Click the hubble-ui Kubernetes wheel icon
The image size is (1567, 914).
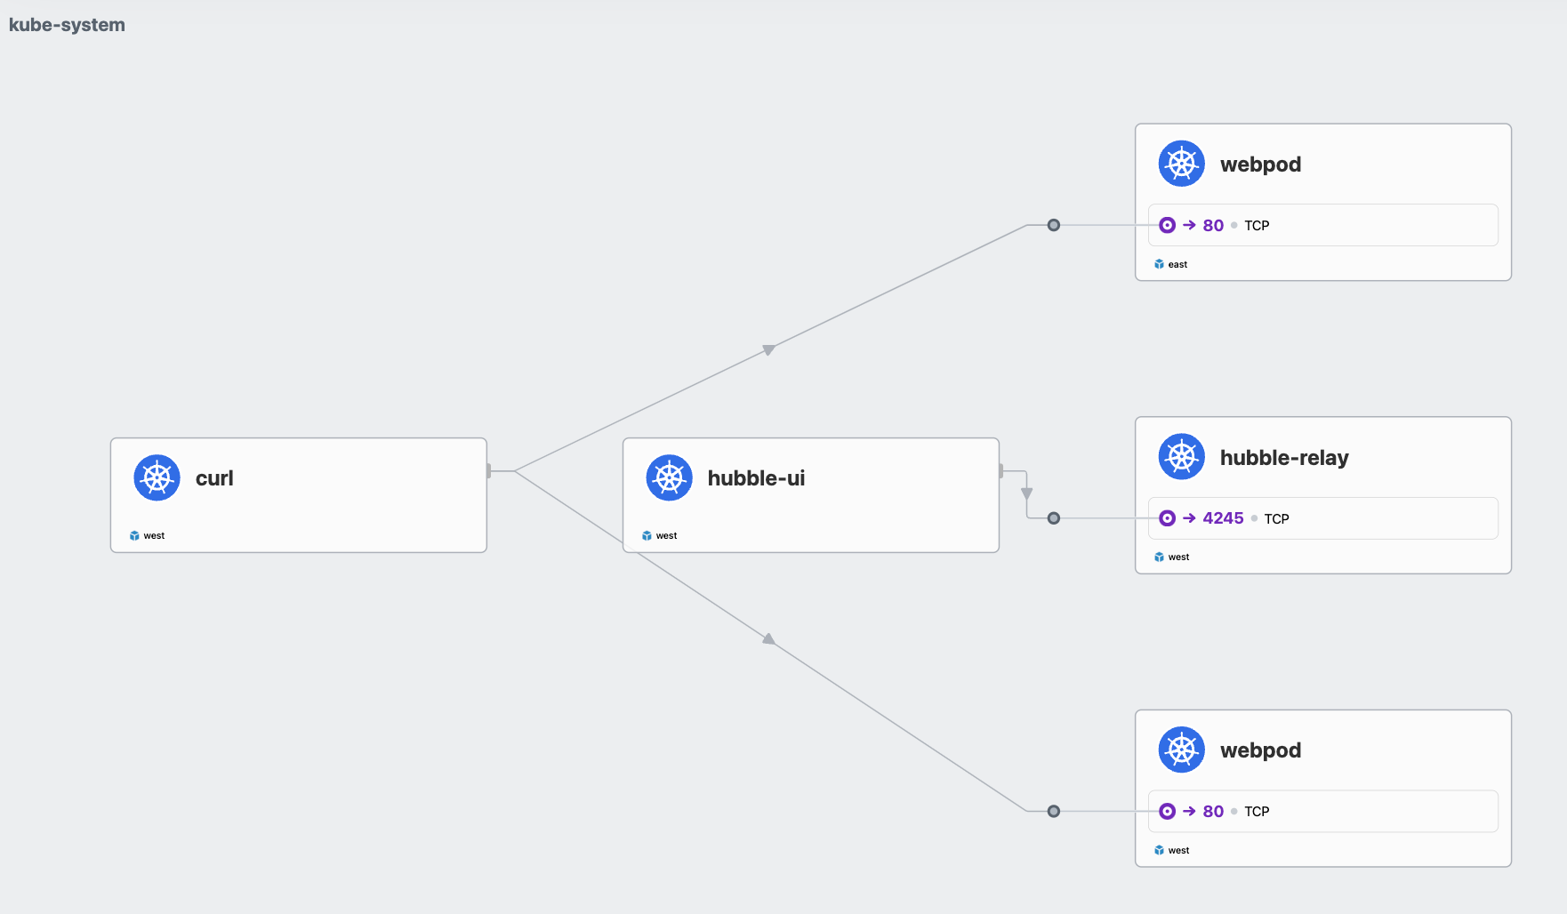pyautogui.click(x=669, y=477)
